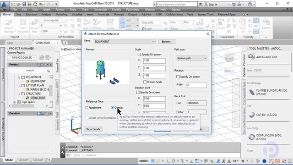
Task: Open the Modify menu
Action: (x=116, y=10)
